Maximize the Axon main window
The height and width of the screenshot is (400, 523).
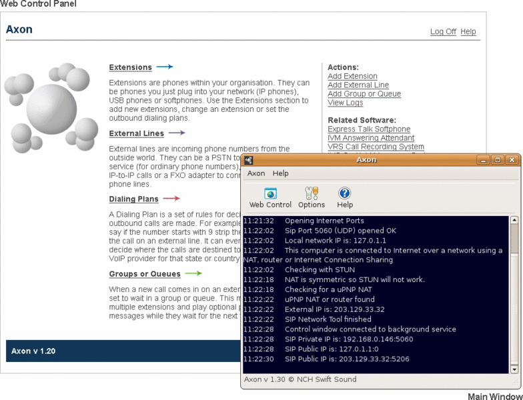[x=498, y=160]
